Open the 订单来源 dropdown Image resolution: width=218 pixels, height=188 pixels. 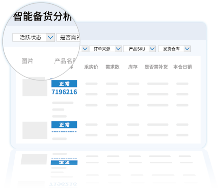105,49
